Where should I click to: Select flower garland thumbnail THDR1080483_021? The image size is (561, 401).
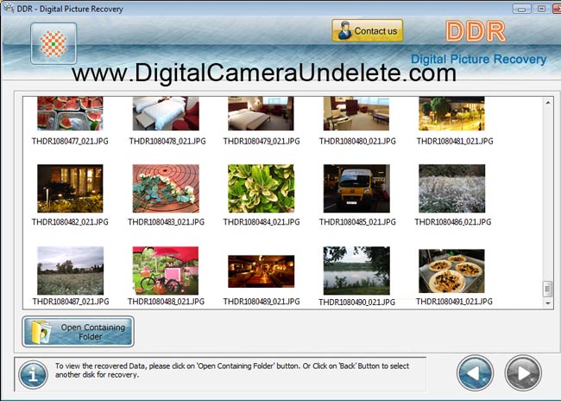(x=166, y=188)
